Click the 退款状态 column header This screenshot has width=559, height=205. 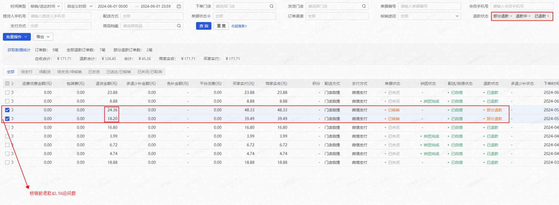pos(491,84)
